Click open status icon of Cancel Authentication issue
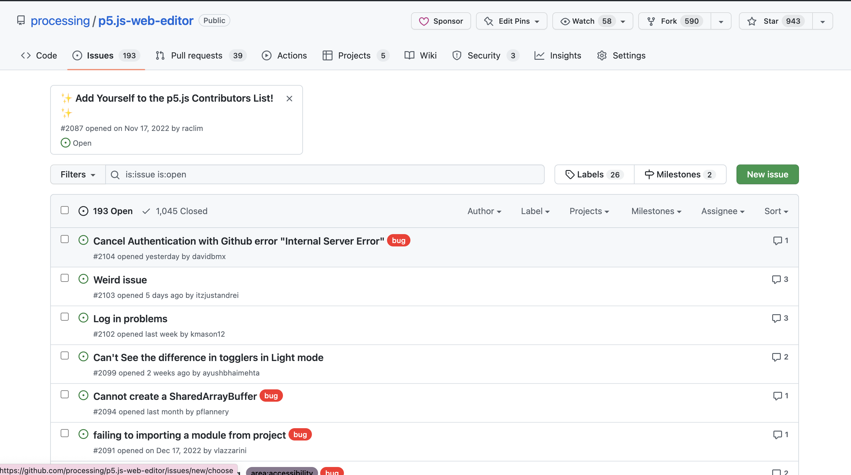 [x=83, y=240]
